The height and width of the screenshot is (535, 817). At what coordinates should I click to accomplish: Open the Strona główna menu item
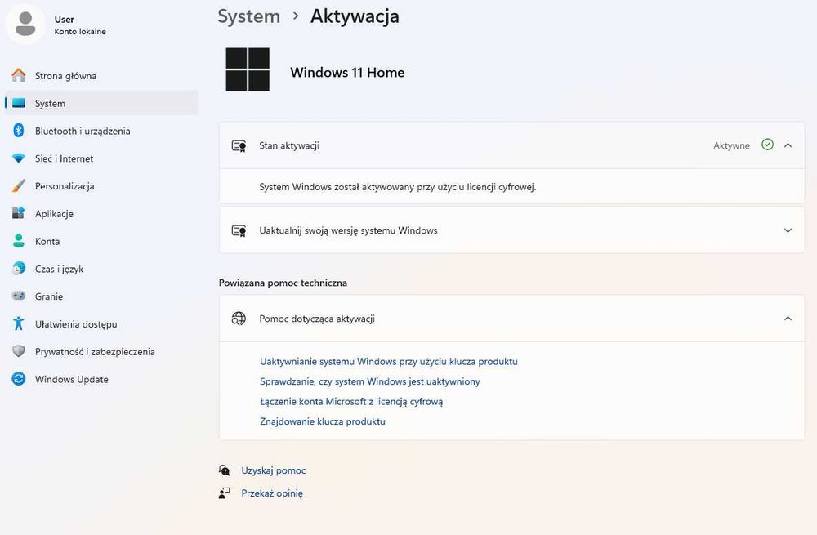tap(65, 76)
